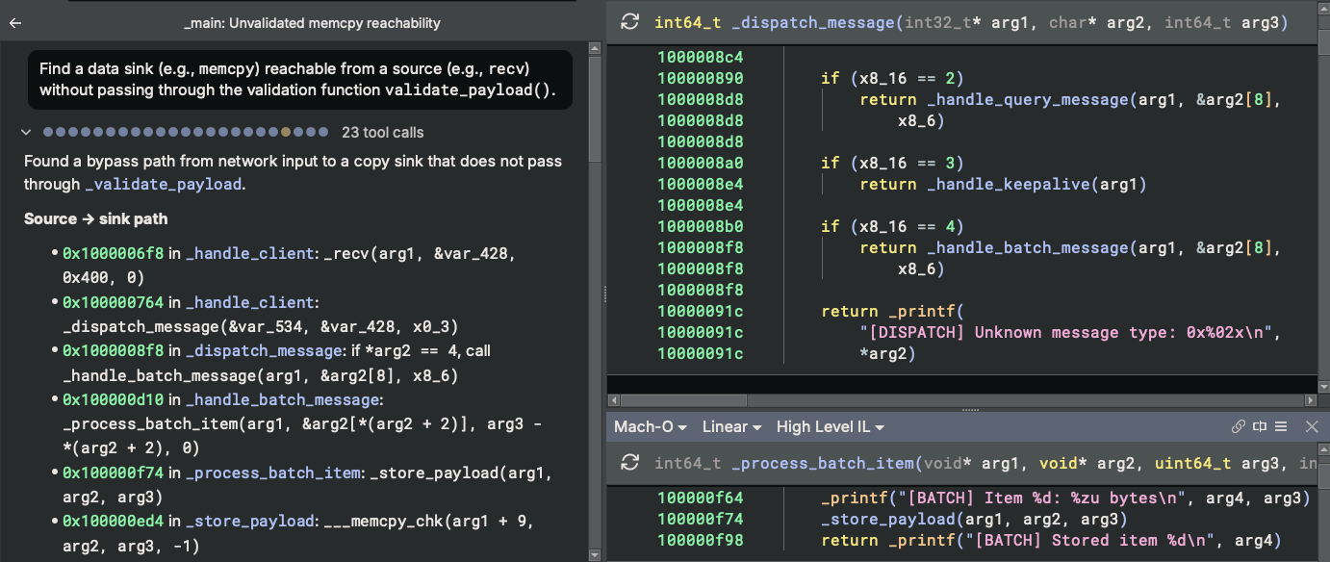Click address 1000008a0 in code listing

[700, 163]
